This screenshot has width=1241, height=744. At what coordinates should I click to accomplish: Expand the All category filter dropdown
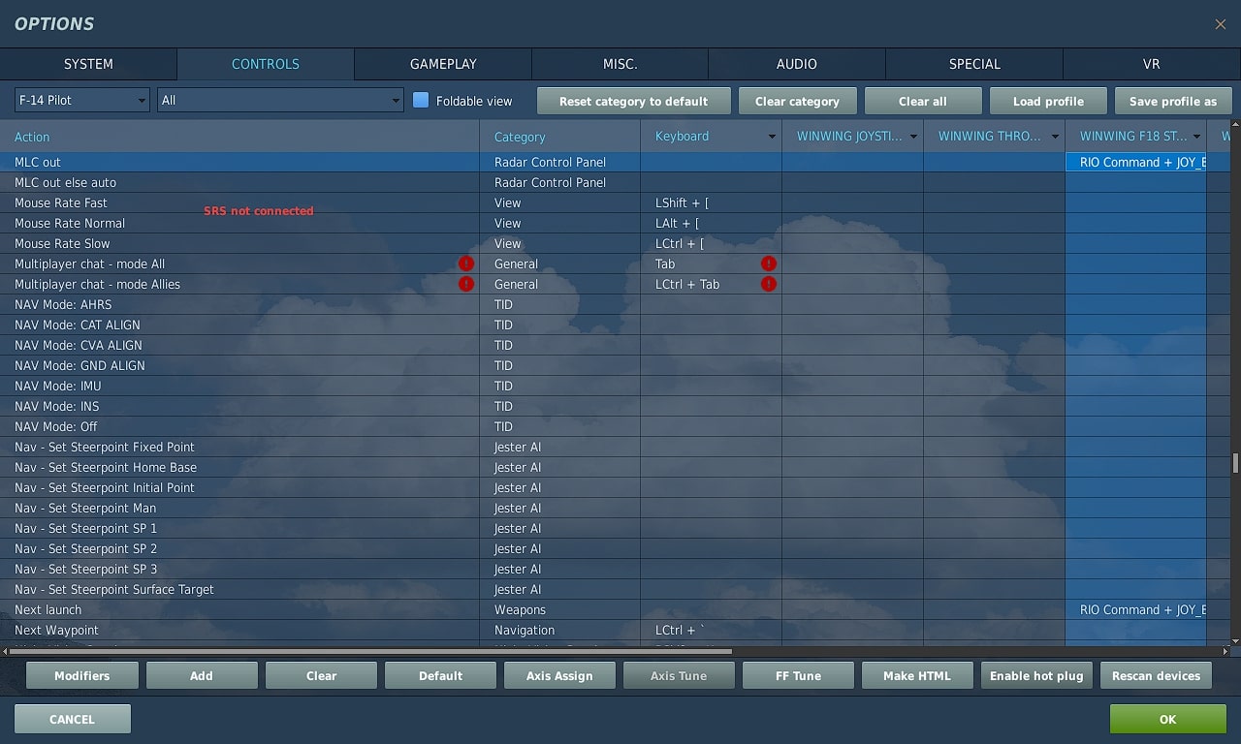tap(280, 101)
